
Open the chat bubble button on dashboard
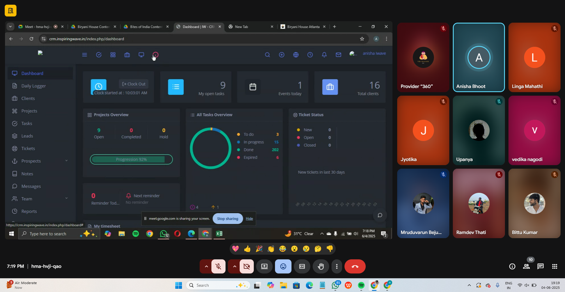point(380,215)
